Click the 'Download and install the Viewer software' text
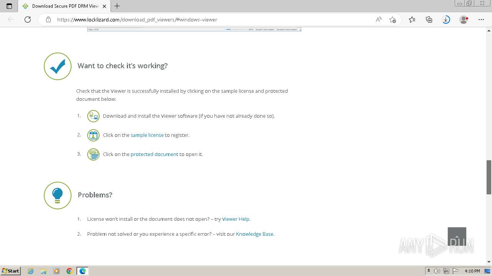The height and width of the screenshot is (276, 492). click(189, 116)
